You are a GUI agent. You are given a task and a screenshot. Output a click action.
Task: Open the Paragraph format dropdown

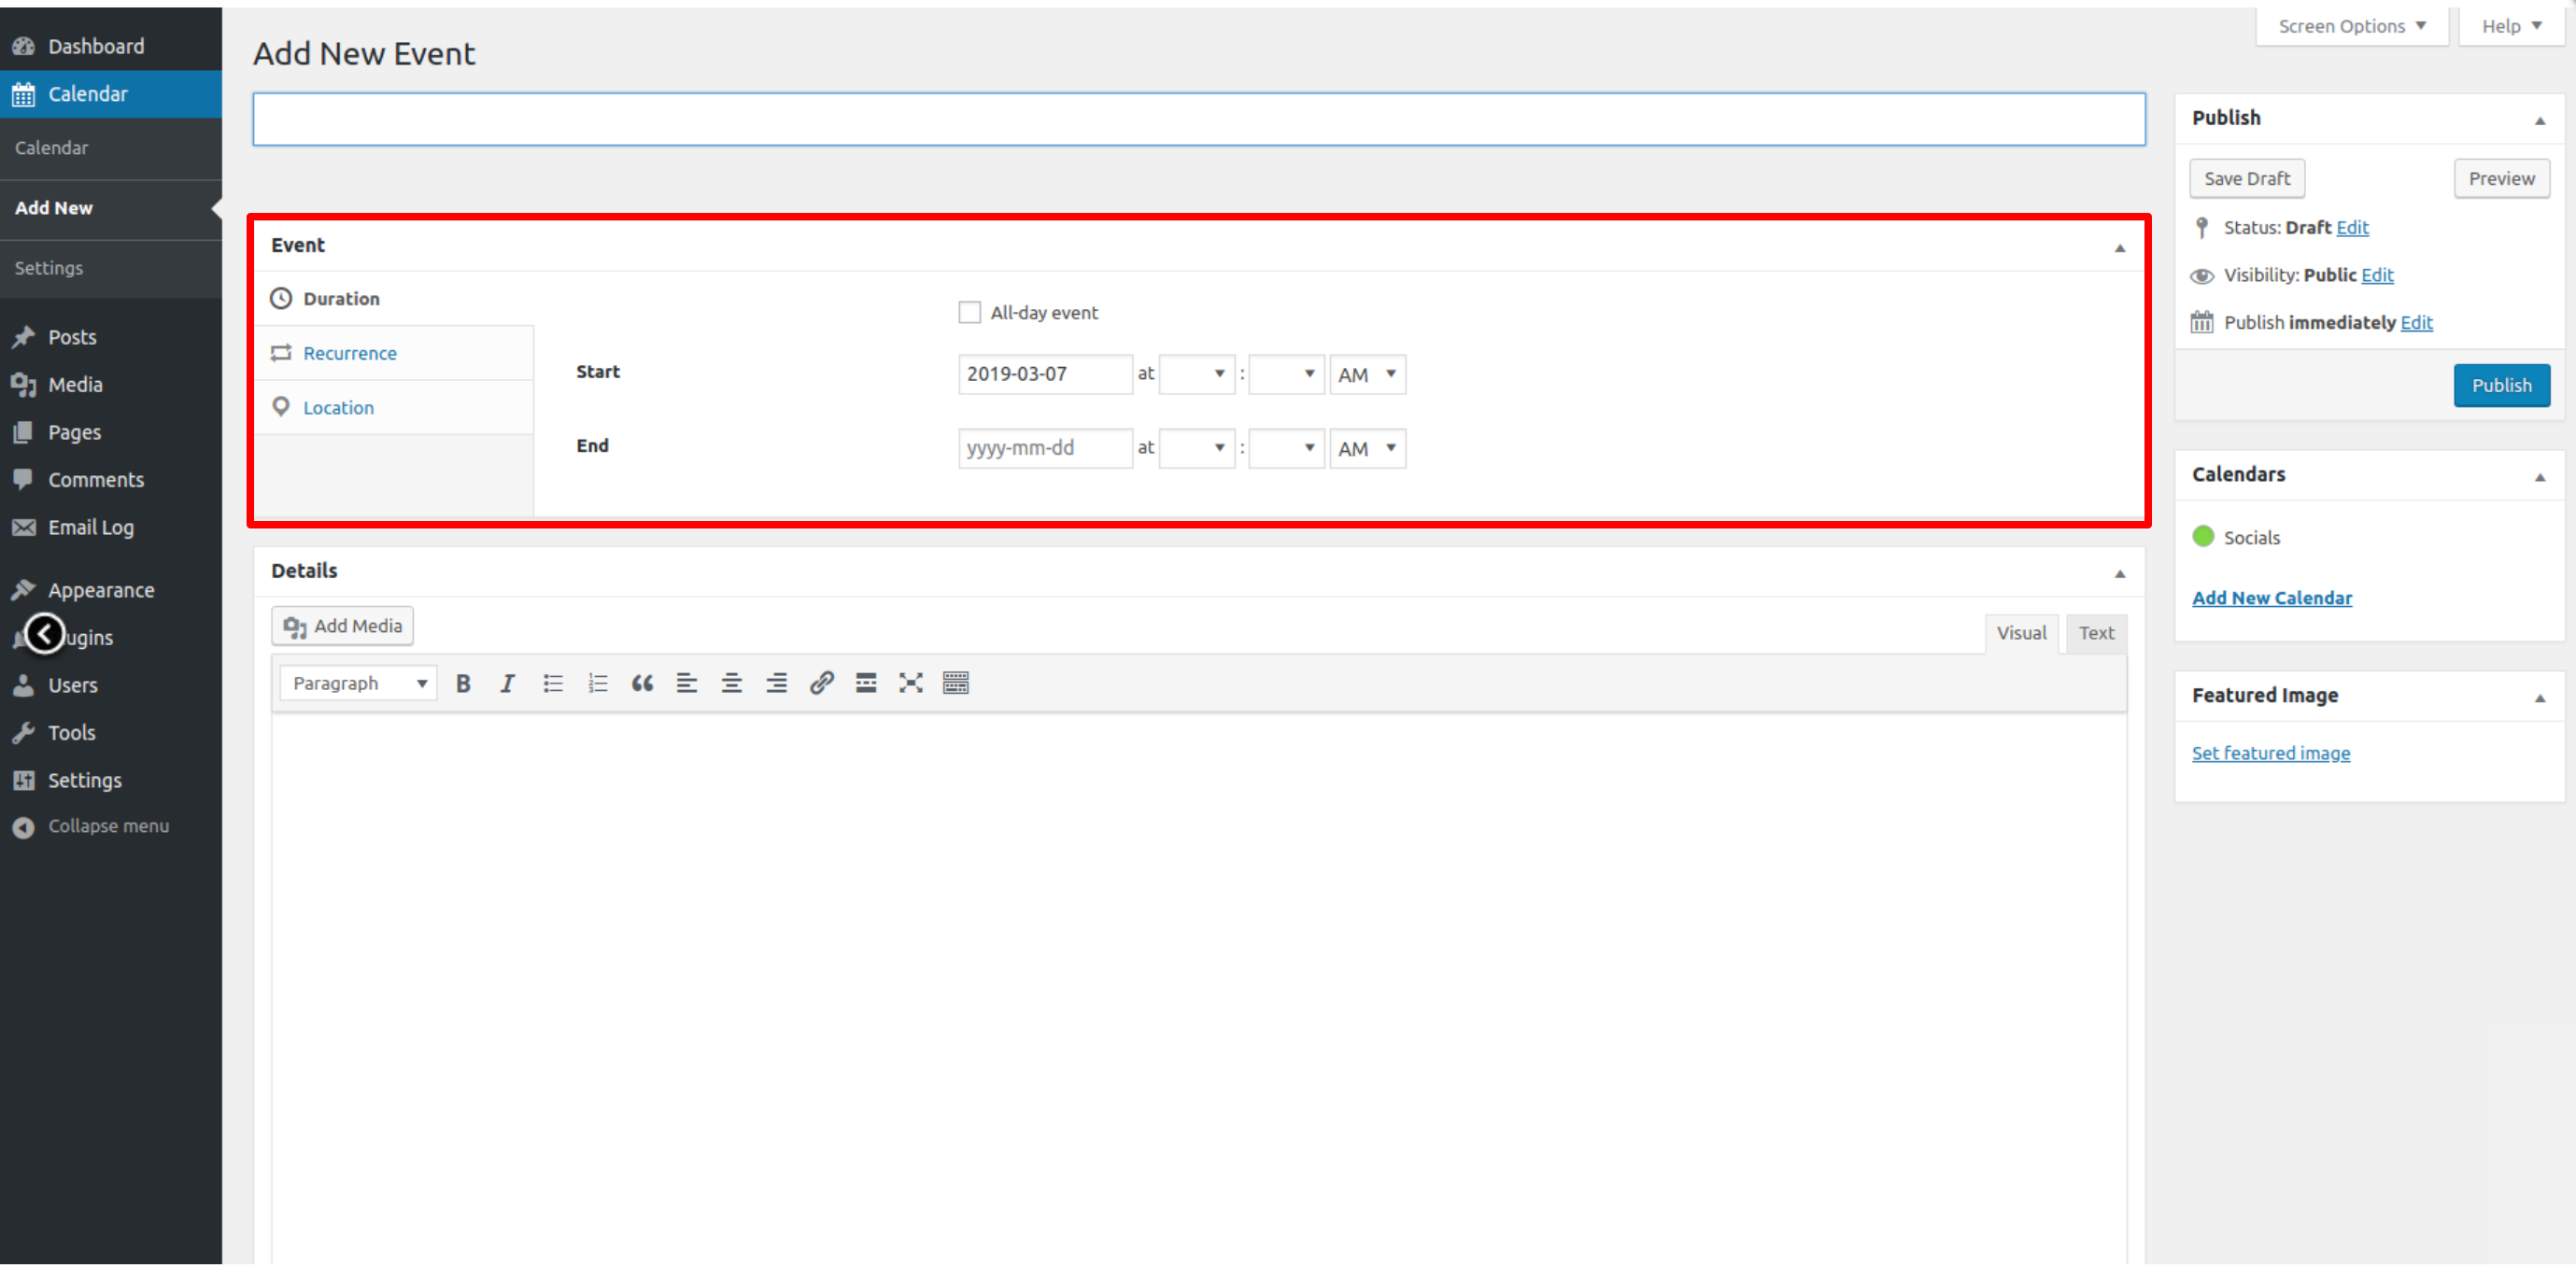[x=358, y=683]
